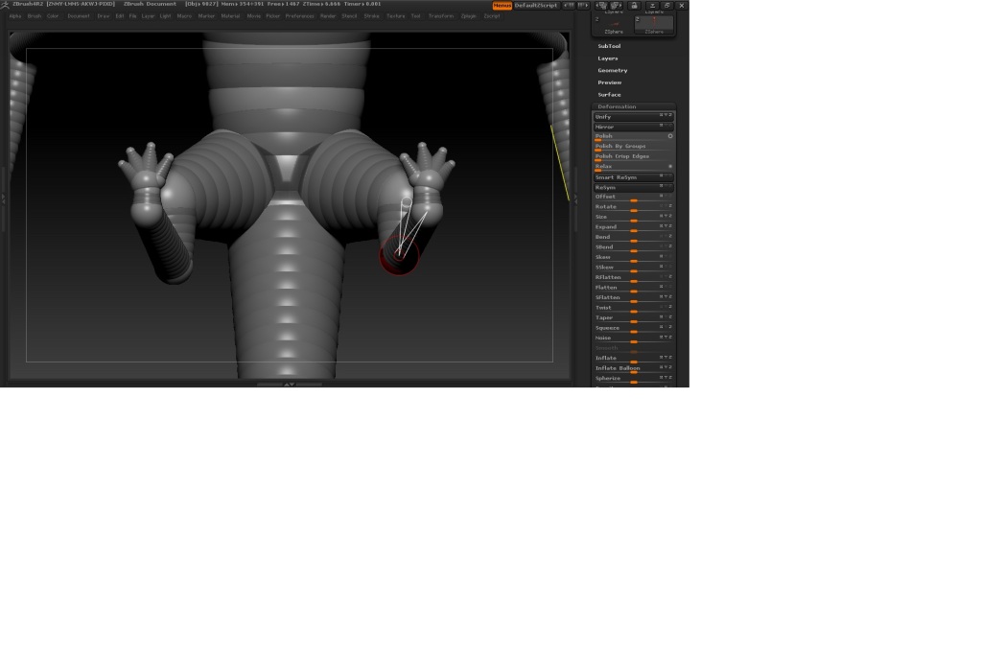
Task: Open the Render menu
Action: point(328,16)
